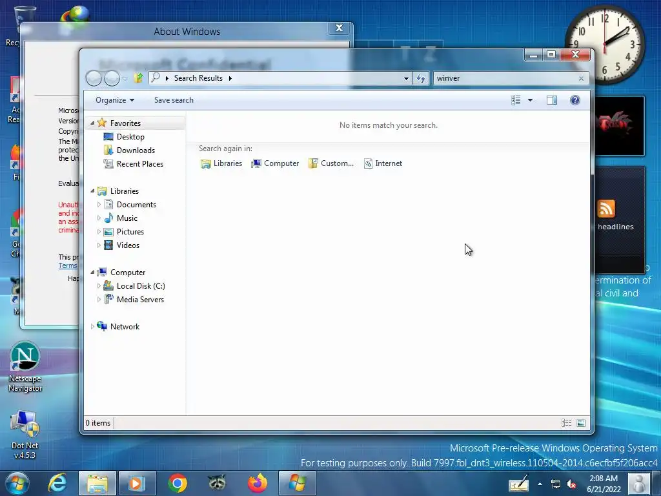Image resolution: width=661 pixels, height=496 pixels.
Task: Launch Google Chrome from taskbar
Action: (178, 483)
